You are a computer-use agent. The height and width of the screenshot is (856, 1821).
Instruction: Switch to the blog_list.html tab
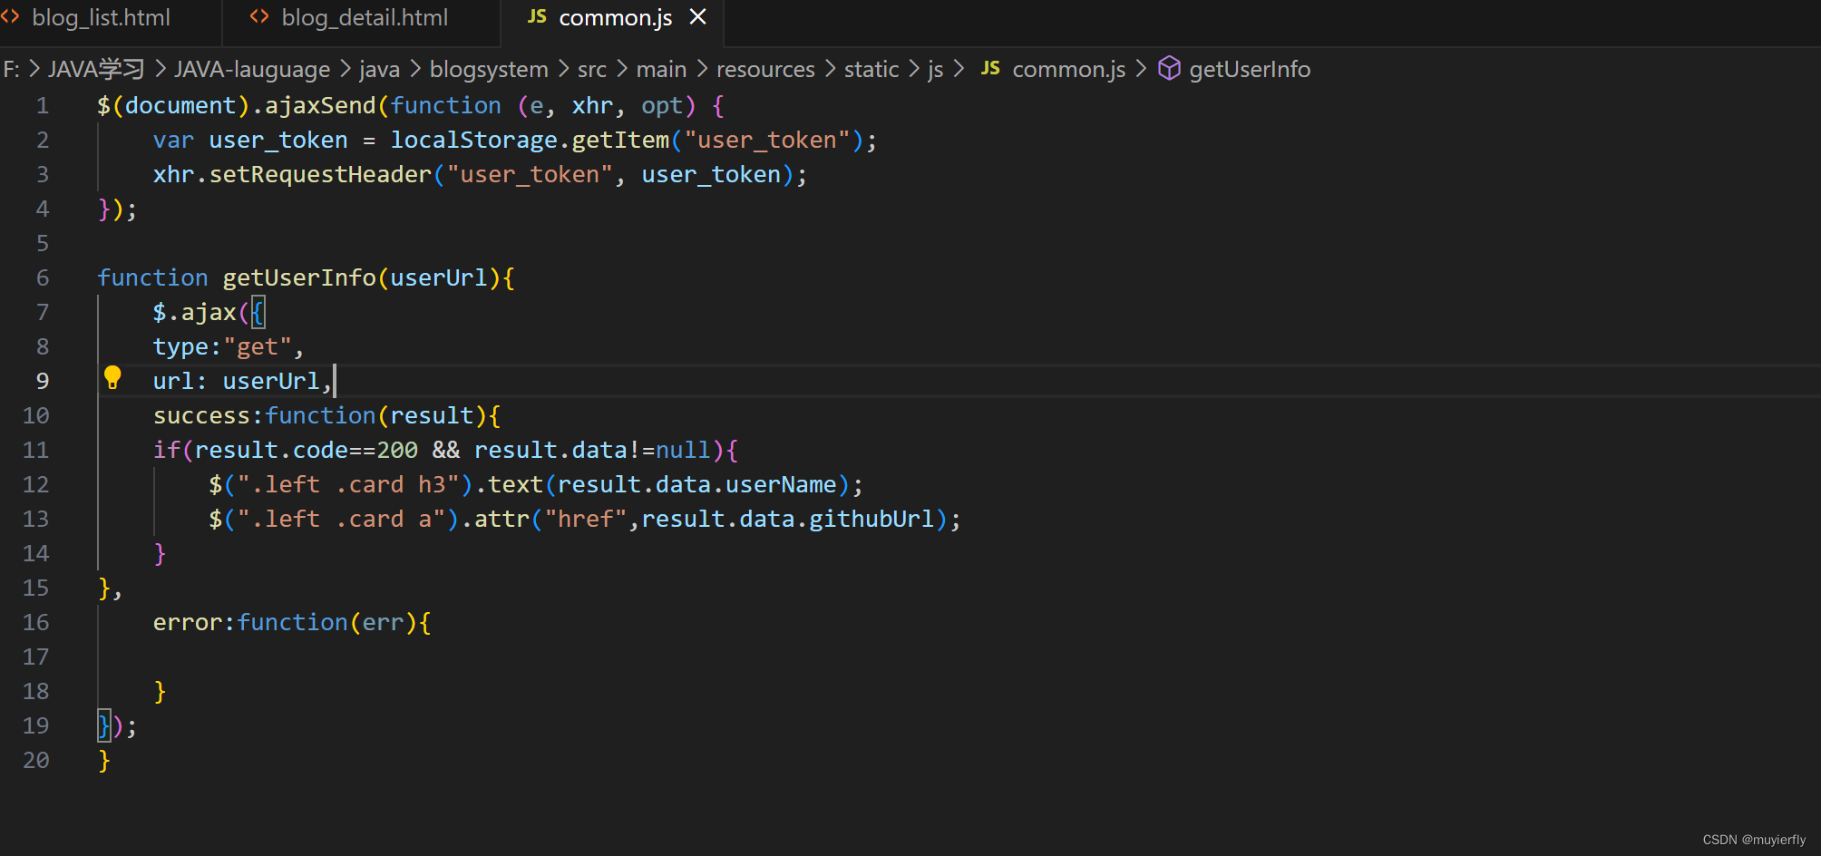pyautogui.click(x=101, y=18)
